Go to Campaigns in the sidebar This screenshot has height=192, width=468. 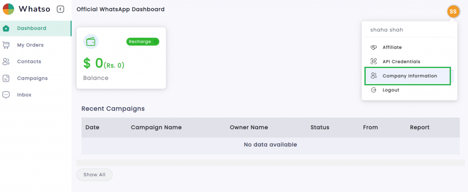(32, 78)
